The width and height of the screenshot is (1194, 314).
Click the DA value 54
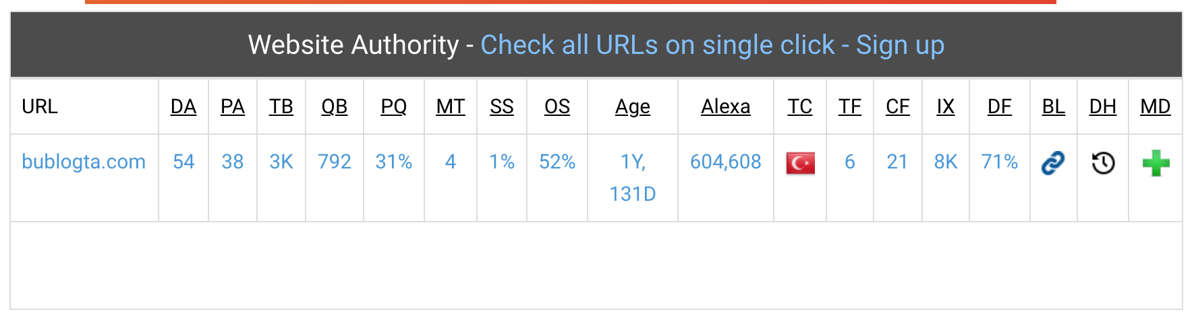pyautogui.click(x=183, y=162)
